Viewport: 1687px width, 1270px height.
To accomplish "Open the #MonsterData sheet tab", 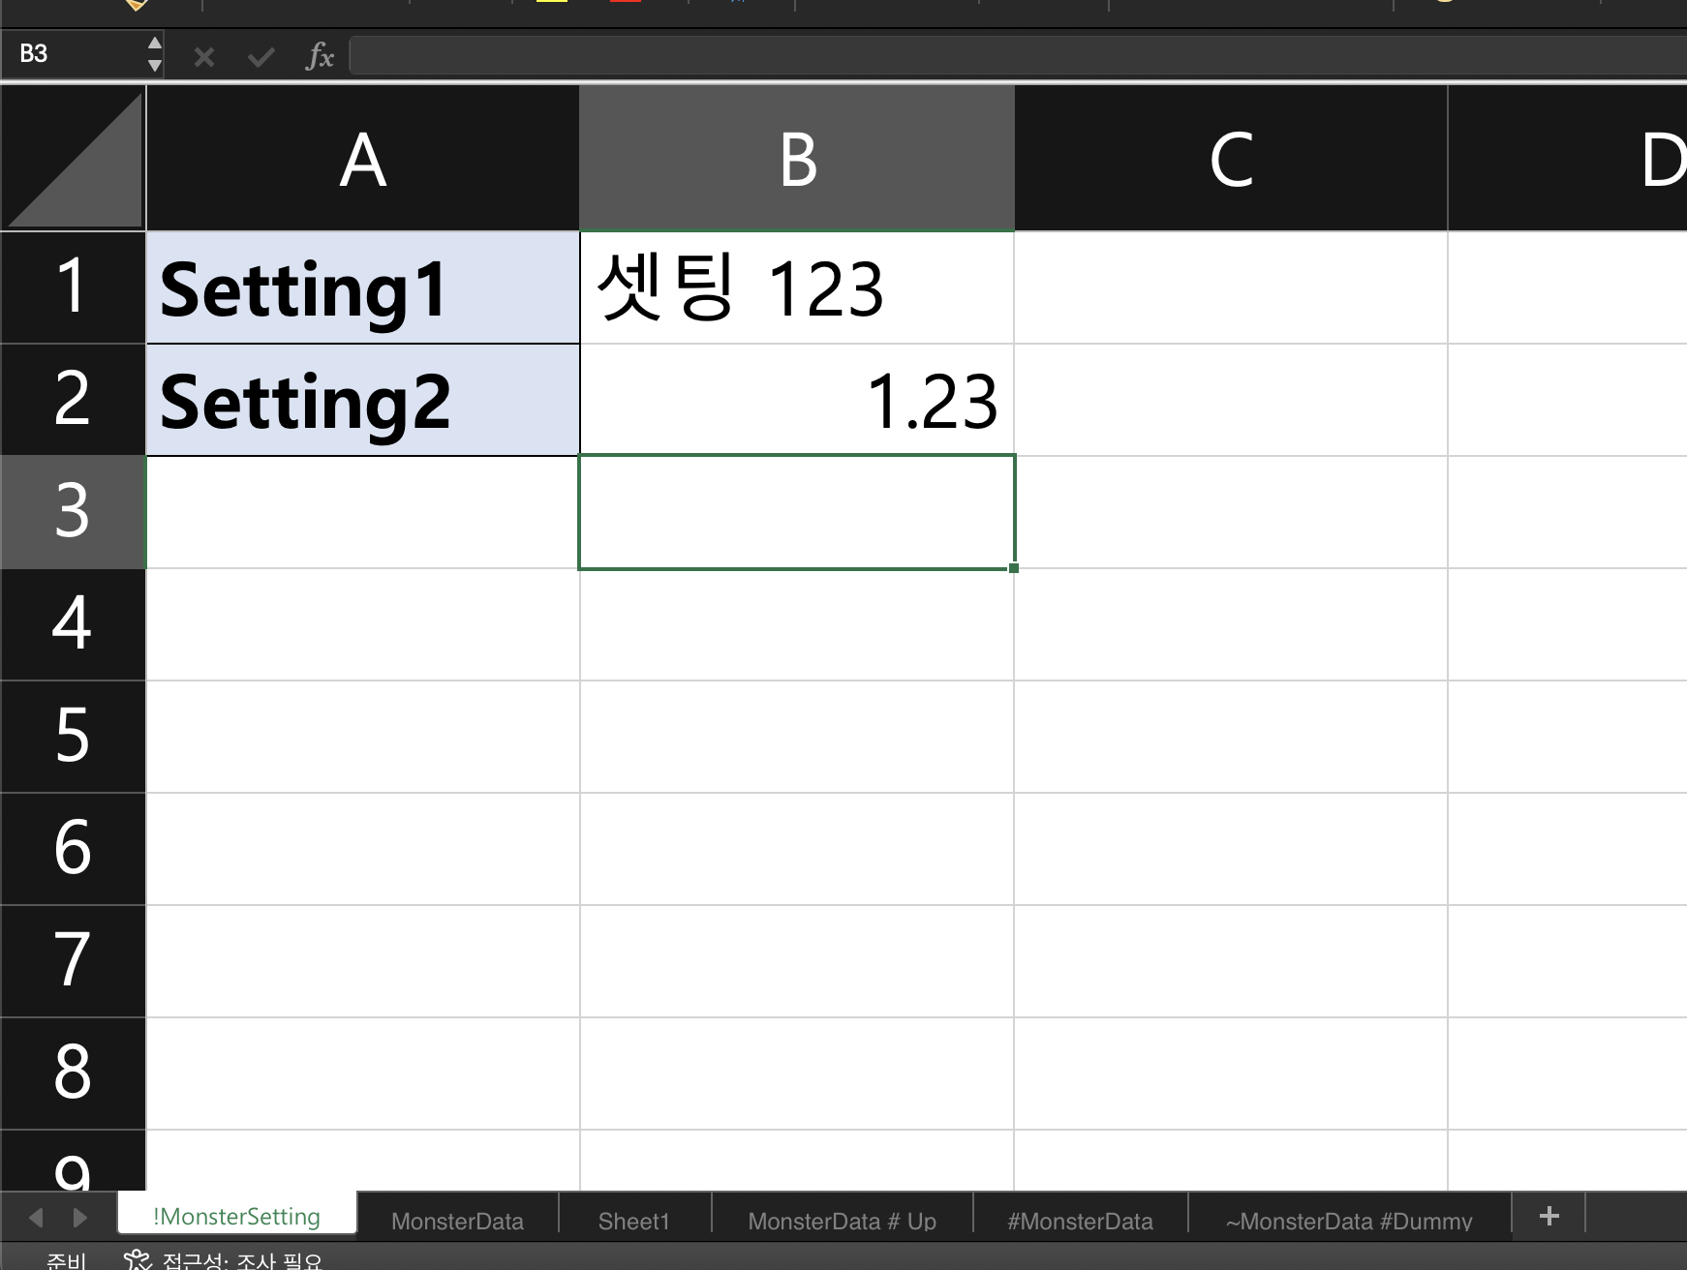I will tap(1080, 1222).
